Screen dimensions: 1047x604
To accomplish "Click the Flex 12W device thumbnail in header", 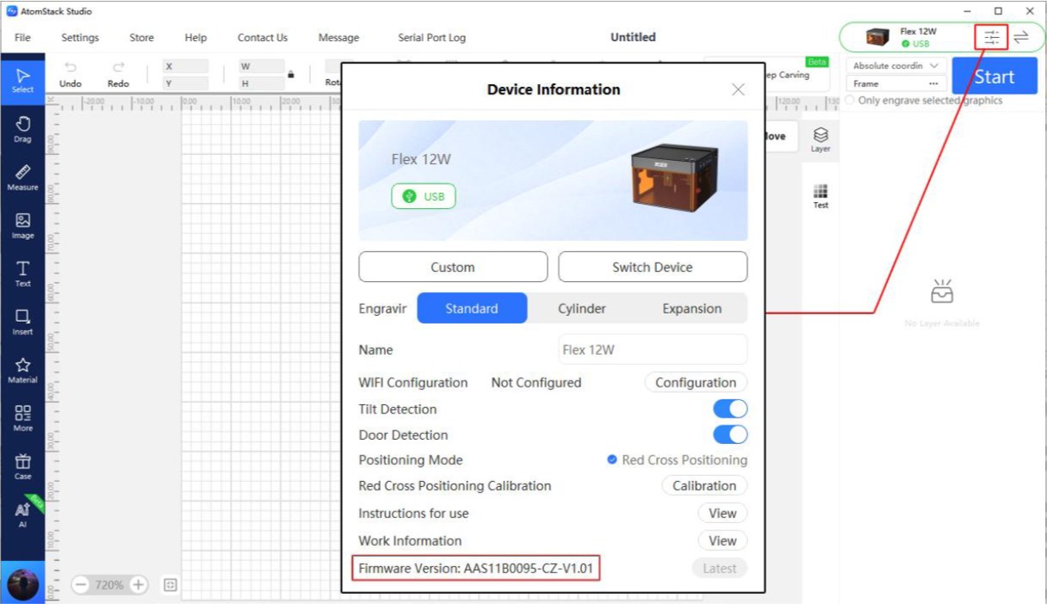I will (x=878, y=37).
